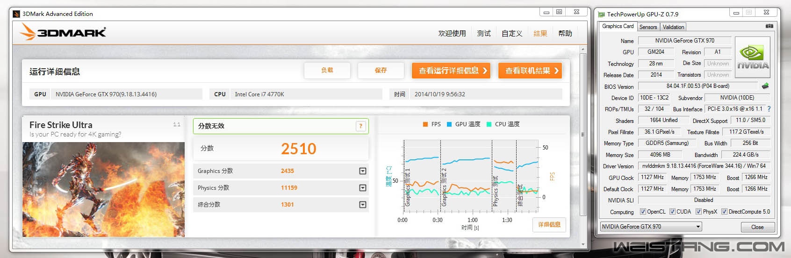The height and width of the screenshot is (258, 791).
Task: Open the 欢迎使用 tab in 3DMark
Action: (x=452, y=33)
